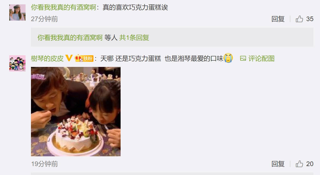Enlarge the birthday cake comment image

point(76,112)
